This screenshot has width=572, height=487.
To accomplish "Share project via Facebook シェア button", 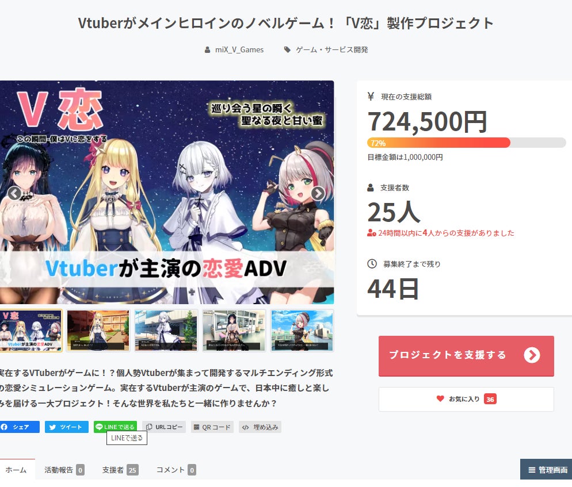I will [x=20, y=427].
